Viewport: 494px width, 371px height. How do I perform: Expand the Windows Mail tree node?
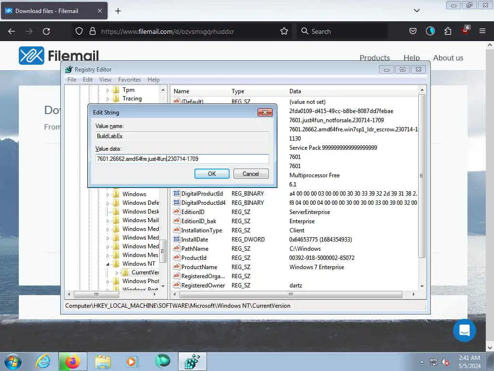coord(108,220)
